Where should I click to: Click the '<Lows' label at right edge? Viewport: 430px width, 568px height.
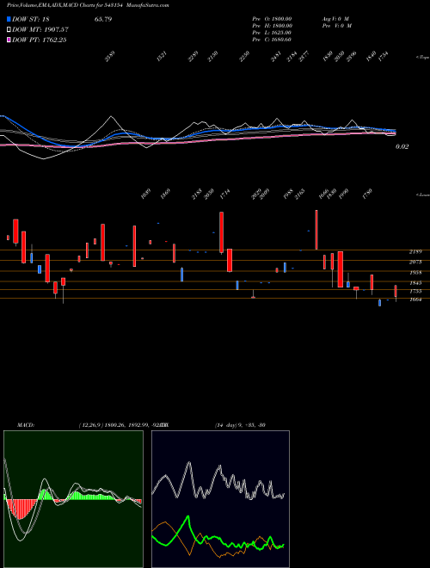pyautogui.click(x=422, y=195)
